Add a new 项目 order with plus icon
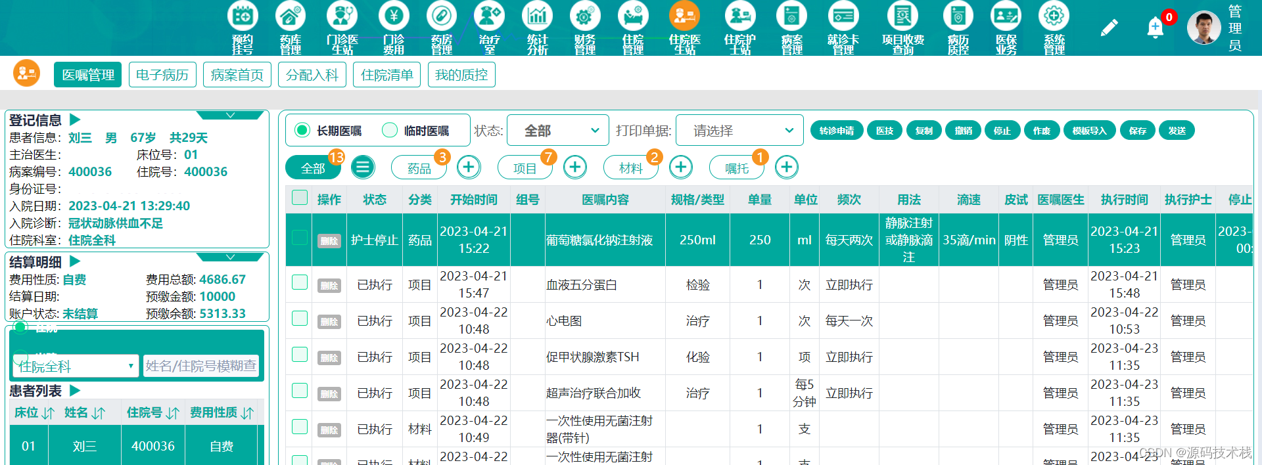This screenshot has width=1262, height=465. tap(575, 167)
